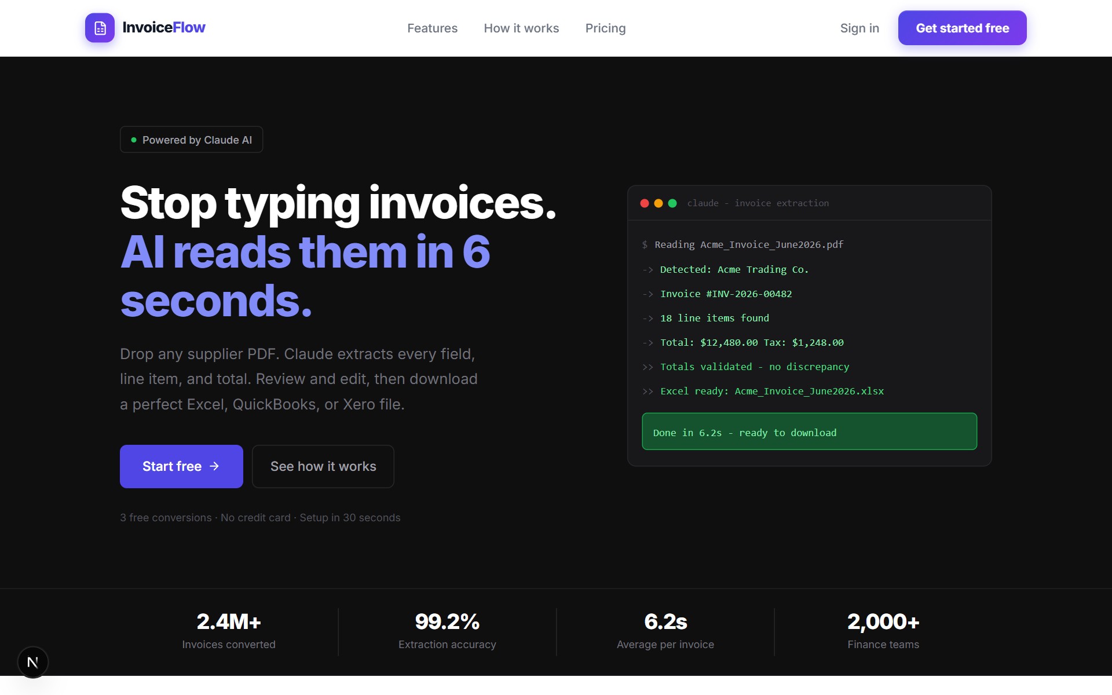Click the 'Reading Acme_Invoice_June2026.pdf' terminal line

click(742, 245)
